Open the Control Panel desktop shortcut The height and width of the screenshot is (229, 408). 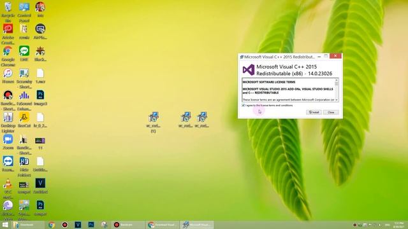pyautogui.click(x=24, y=7)
